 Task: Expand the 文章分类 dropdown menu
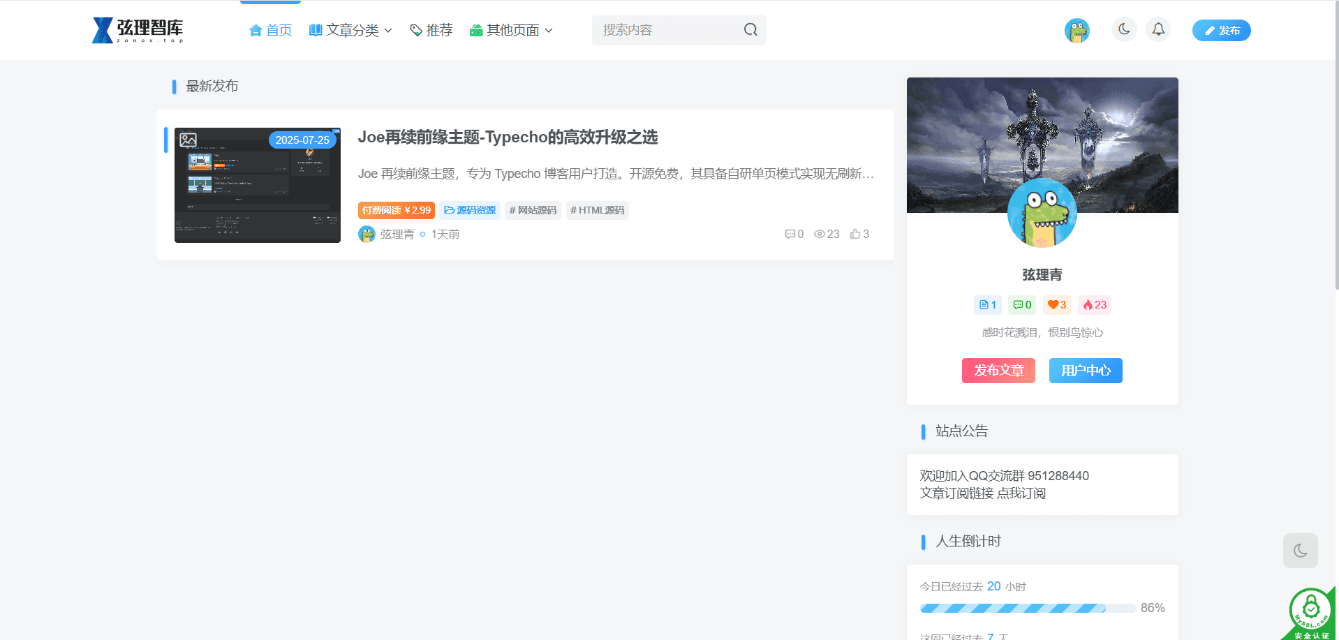click(350, 31)
